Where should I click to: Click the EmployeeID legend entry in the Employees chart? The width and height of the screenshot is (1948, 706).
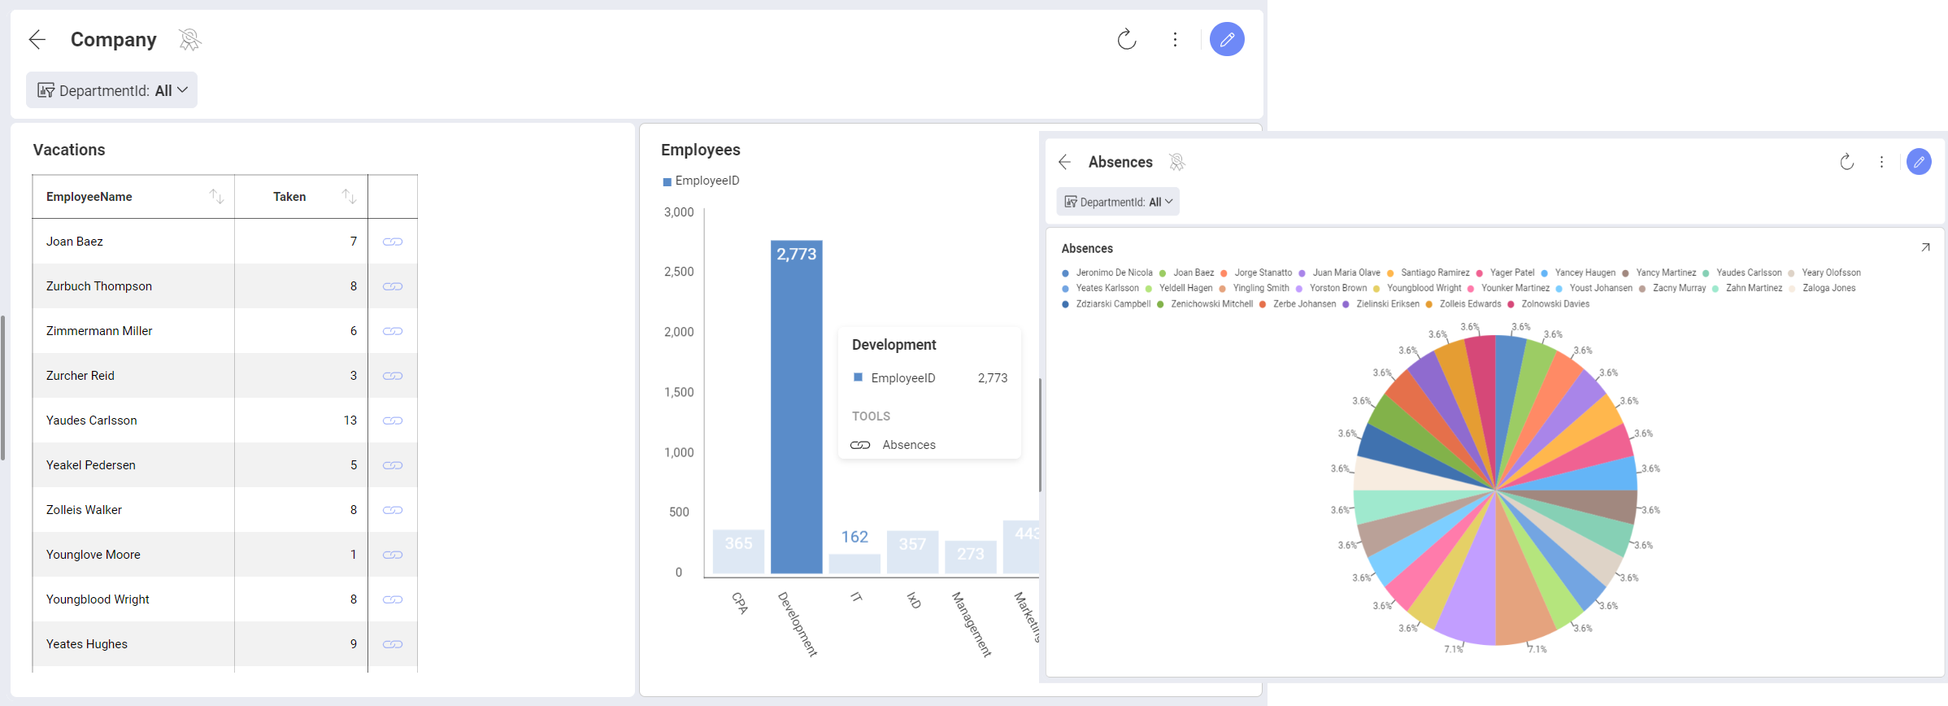701,181
